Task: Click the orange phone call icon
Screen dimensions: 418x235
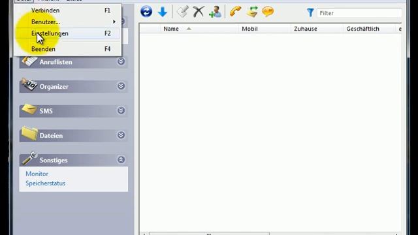Action: click(x=235, y=12)
